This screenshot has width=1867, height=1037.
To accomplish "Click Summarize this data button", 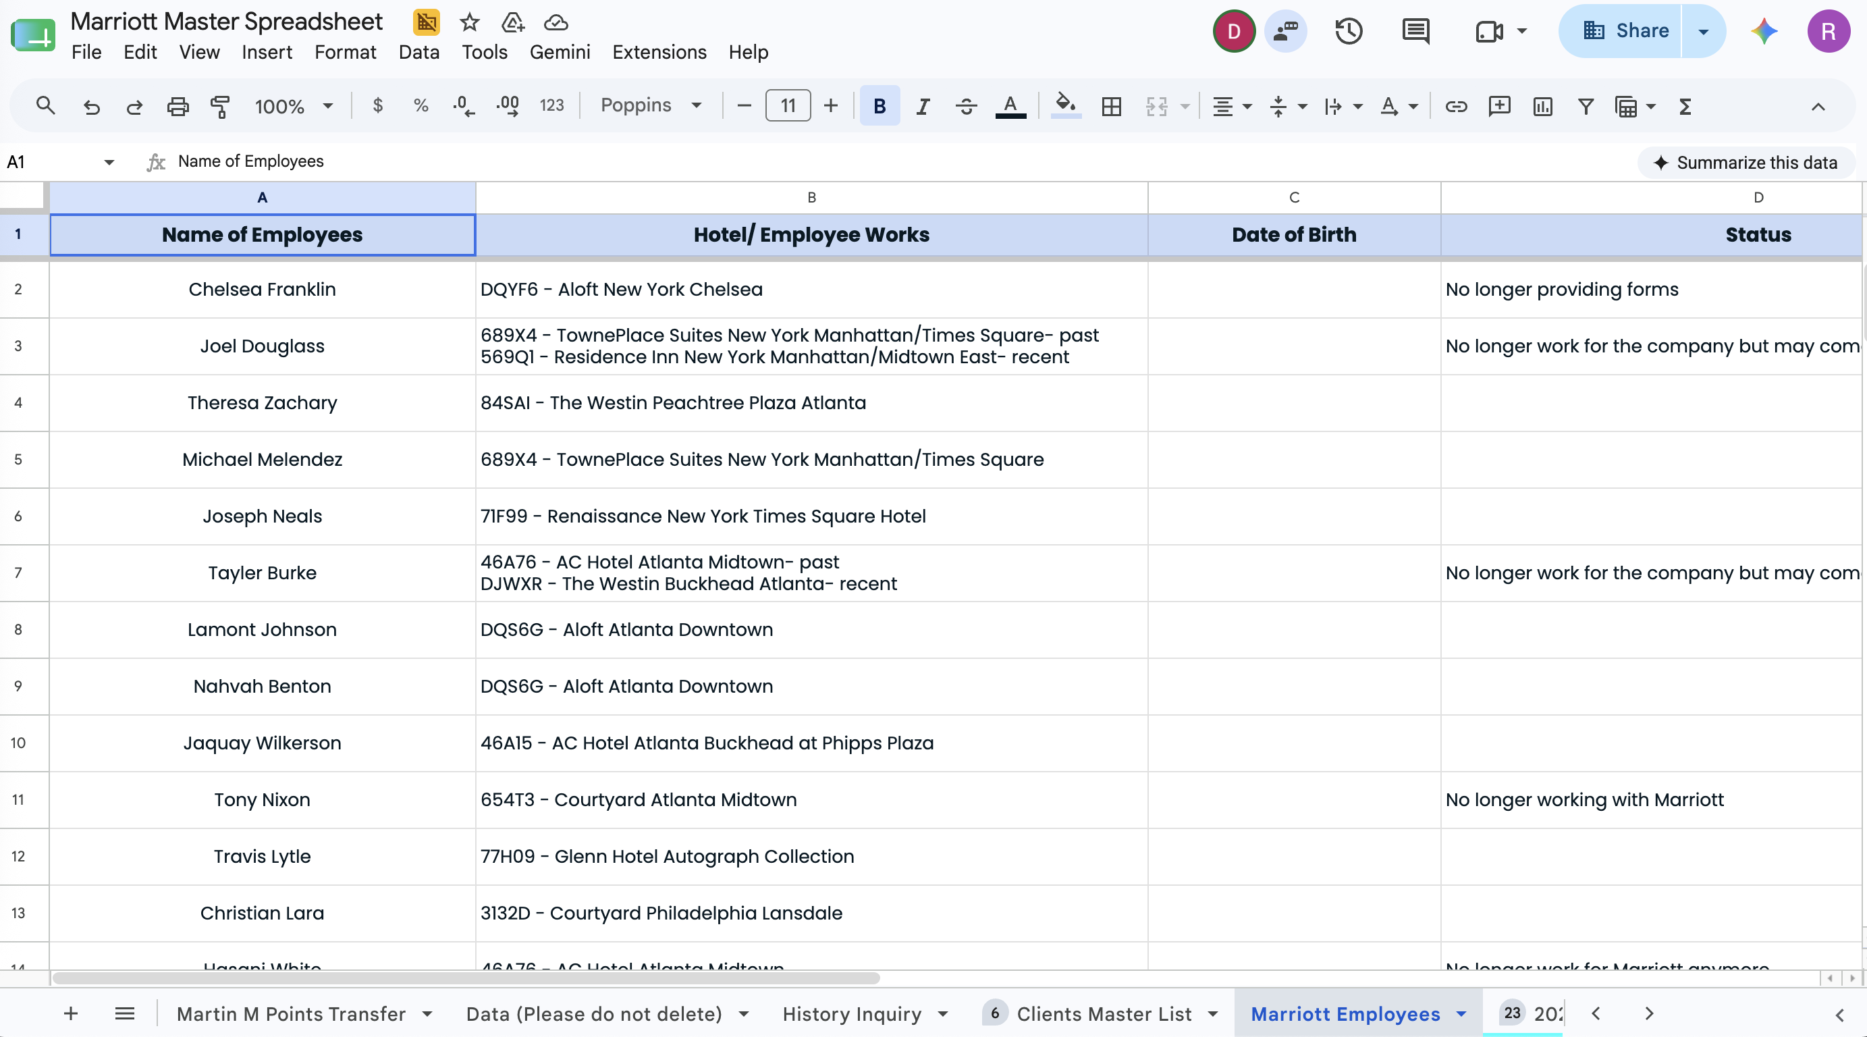I will (x=1746, y=163).
